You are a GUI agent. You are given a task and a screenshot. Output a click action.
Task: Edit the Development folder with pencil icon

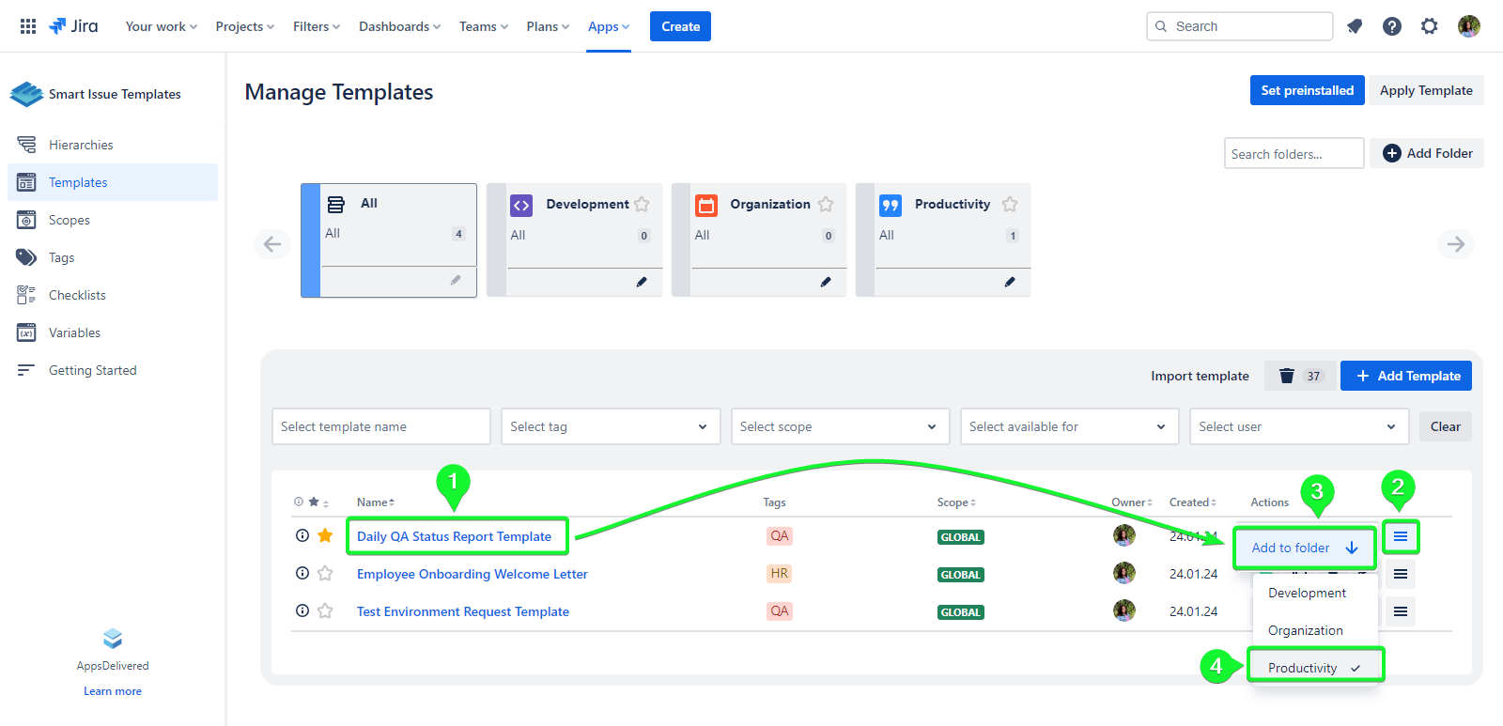pos(642,282)
